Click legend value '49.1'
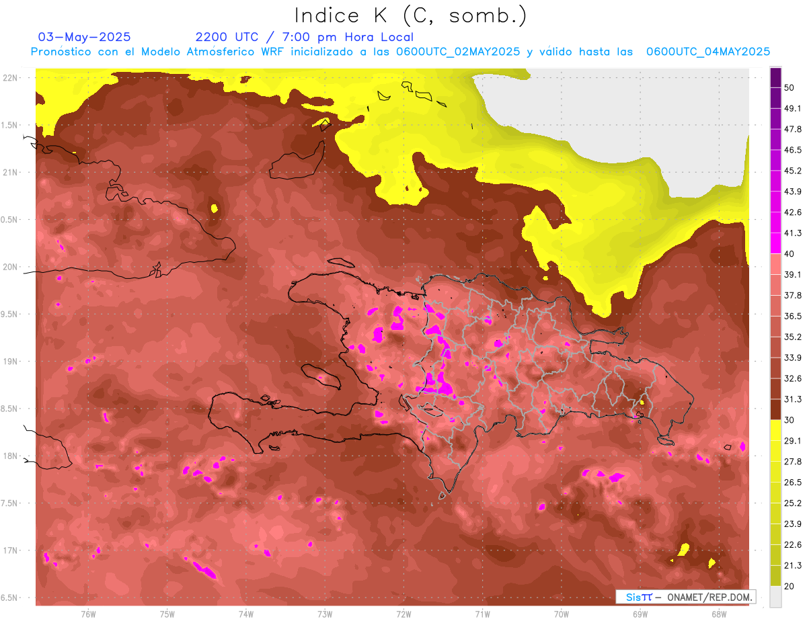The width and height of the screenshot is (807, 623). (x=793, y=108)
